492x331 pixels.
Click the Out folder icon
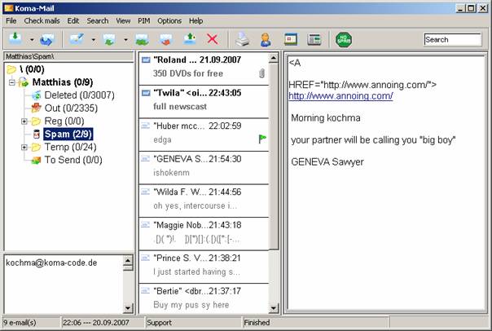(37, 108)
